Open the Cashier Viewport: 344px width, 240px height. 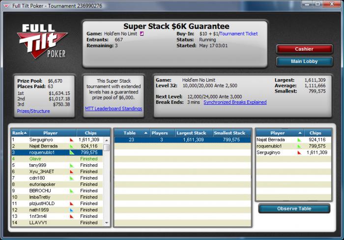[x=304, y=49]
